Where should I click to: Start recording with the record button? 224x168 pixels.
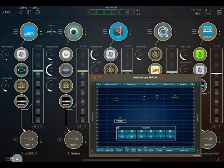pyautogui.click(x=38, y=12)
